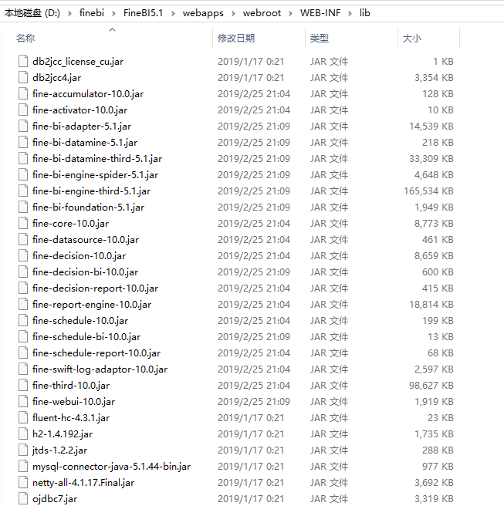Select the file name fine-core-10.0.jar
The height and width of the screenshot is (506, 504).
point(71,223)
